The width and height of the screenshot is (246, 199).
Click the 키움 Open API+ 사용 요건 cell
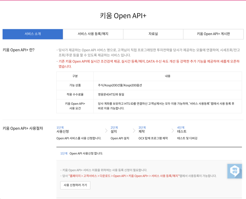click(x=75, y=106)
